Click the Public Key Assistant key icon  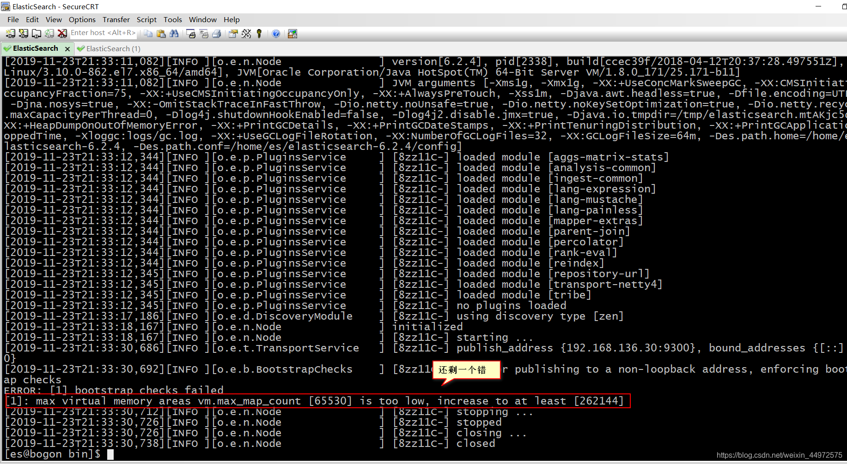(x=259, y=34)
